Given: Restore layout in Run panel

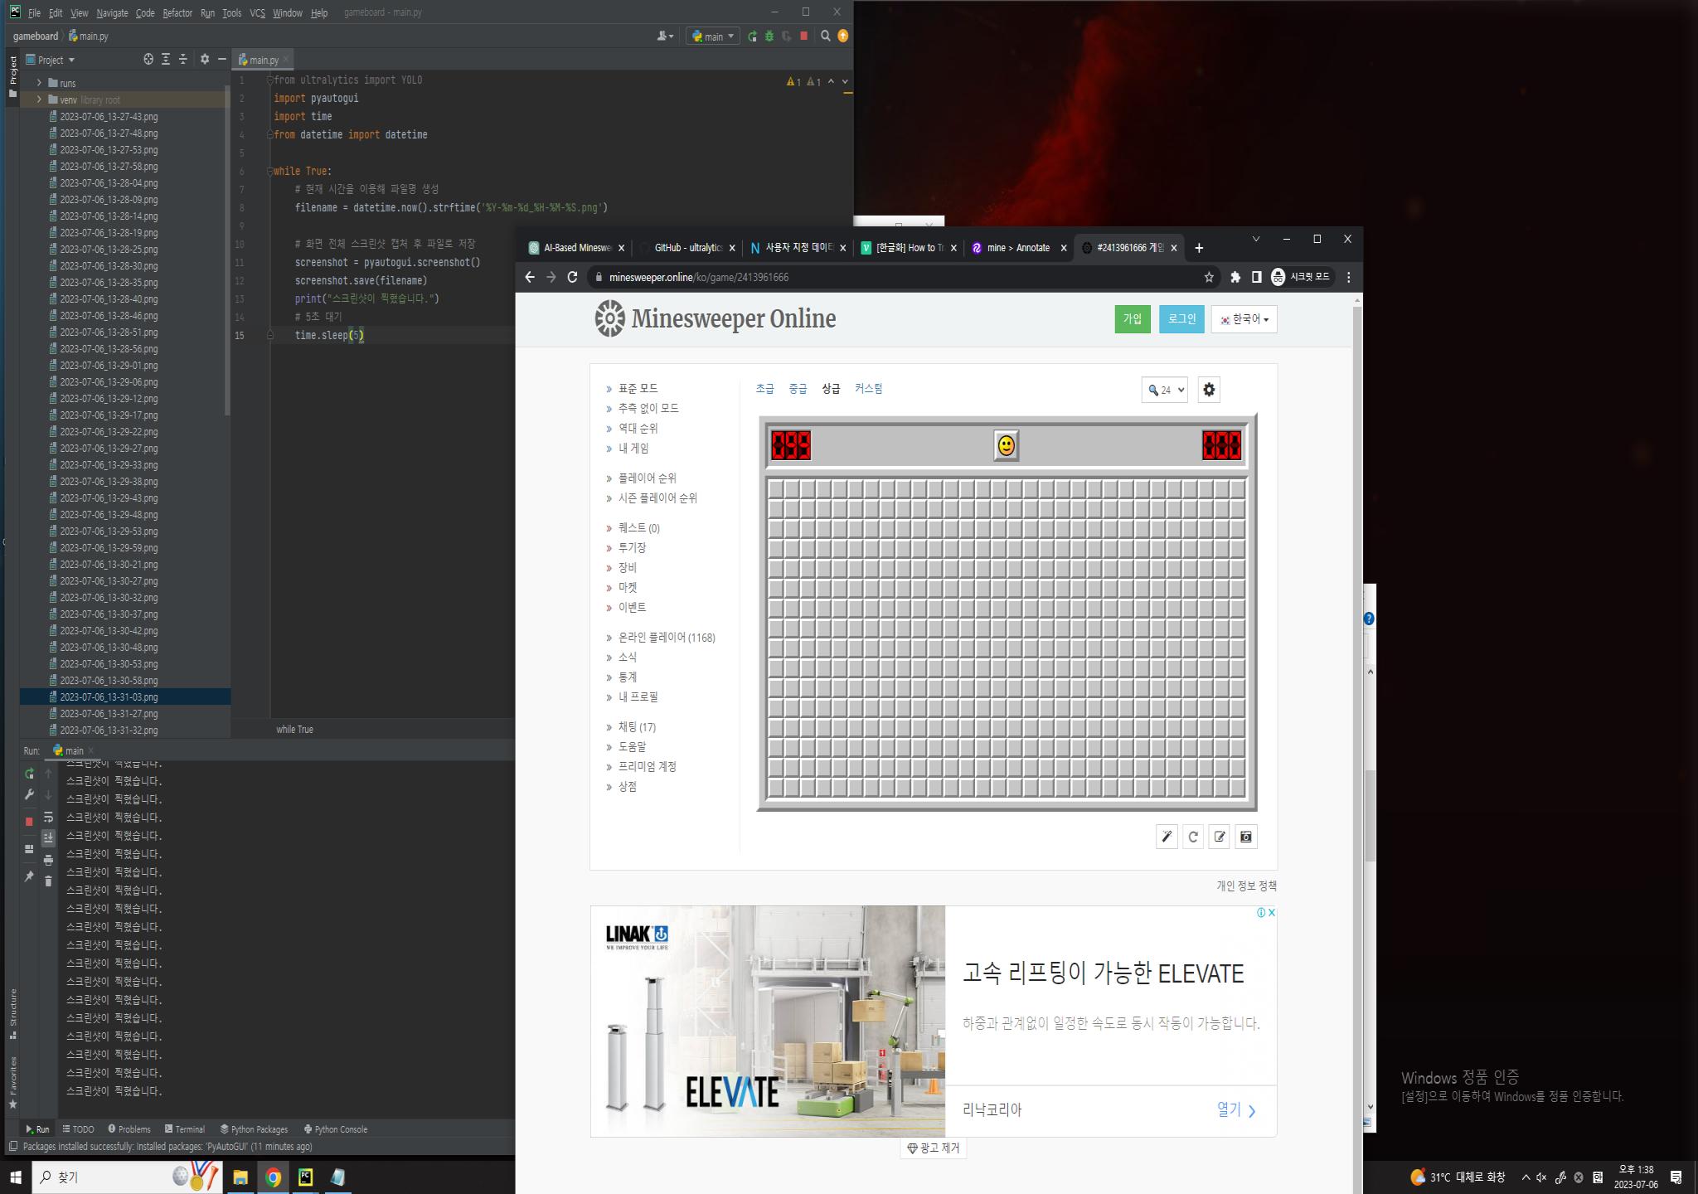Looking at the screenshot, I should pyautogui.click(x=29, y=849).
